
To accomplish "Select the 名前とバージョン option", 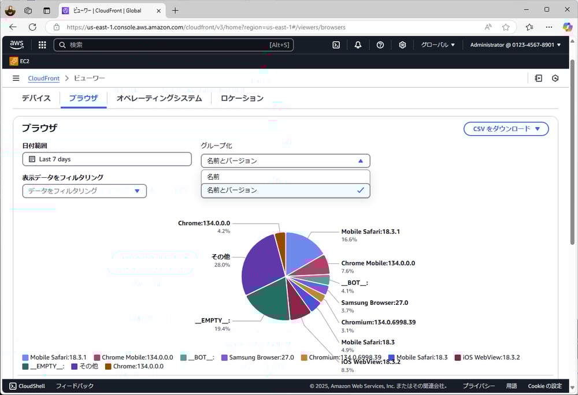I will 286,191.
